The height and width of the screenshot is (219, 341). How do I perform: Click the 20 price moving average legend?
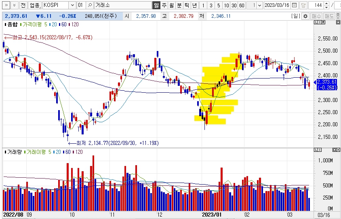(53, 24)
